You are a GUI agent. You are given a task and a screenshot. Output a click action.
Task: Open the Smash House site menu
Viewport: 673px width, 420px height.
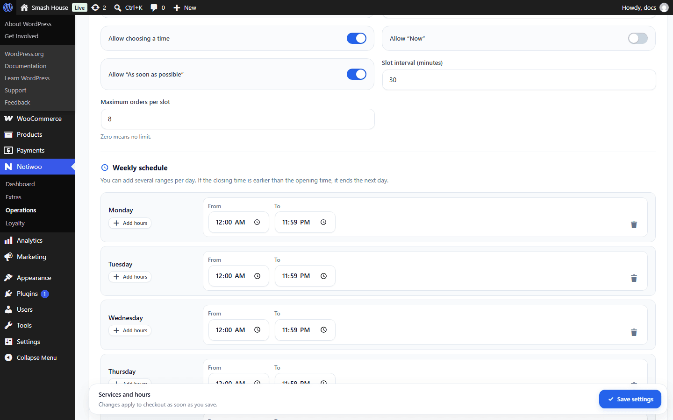[44, 7]
